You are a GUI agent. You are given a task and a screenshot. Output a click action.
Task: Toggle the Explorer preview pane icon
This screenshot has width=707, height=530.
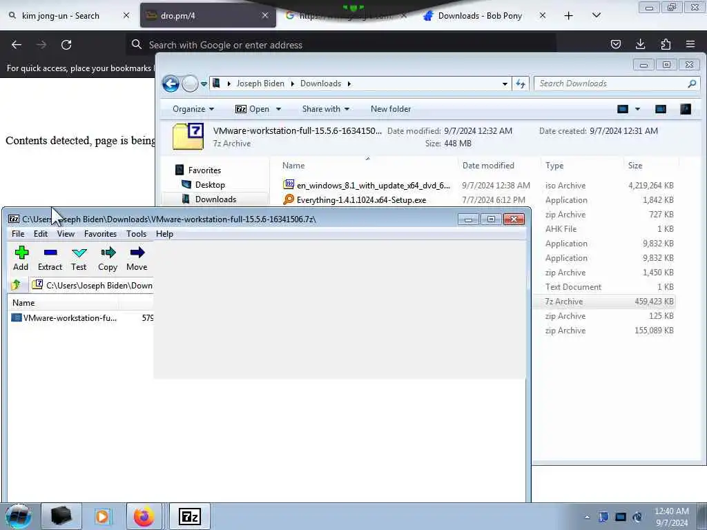[x=661, y=109]
